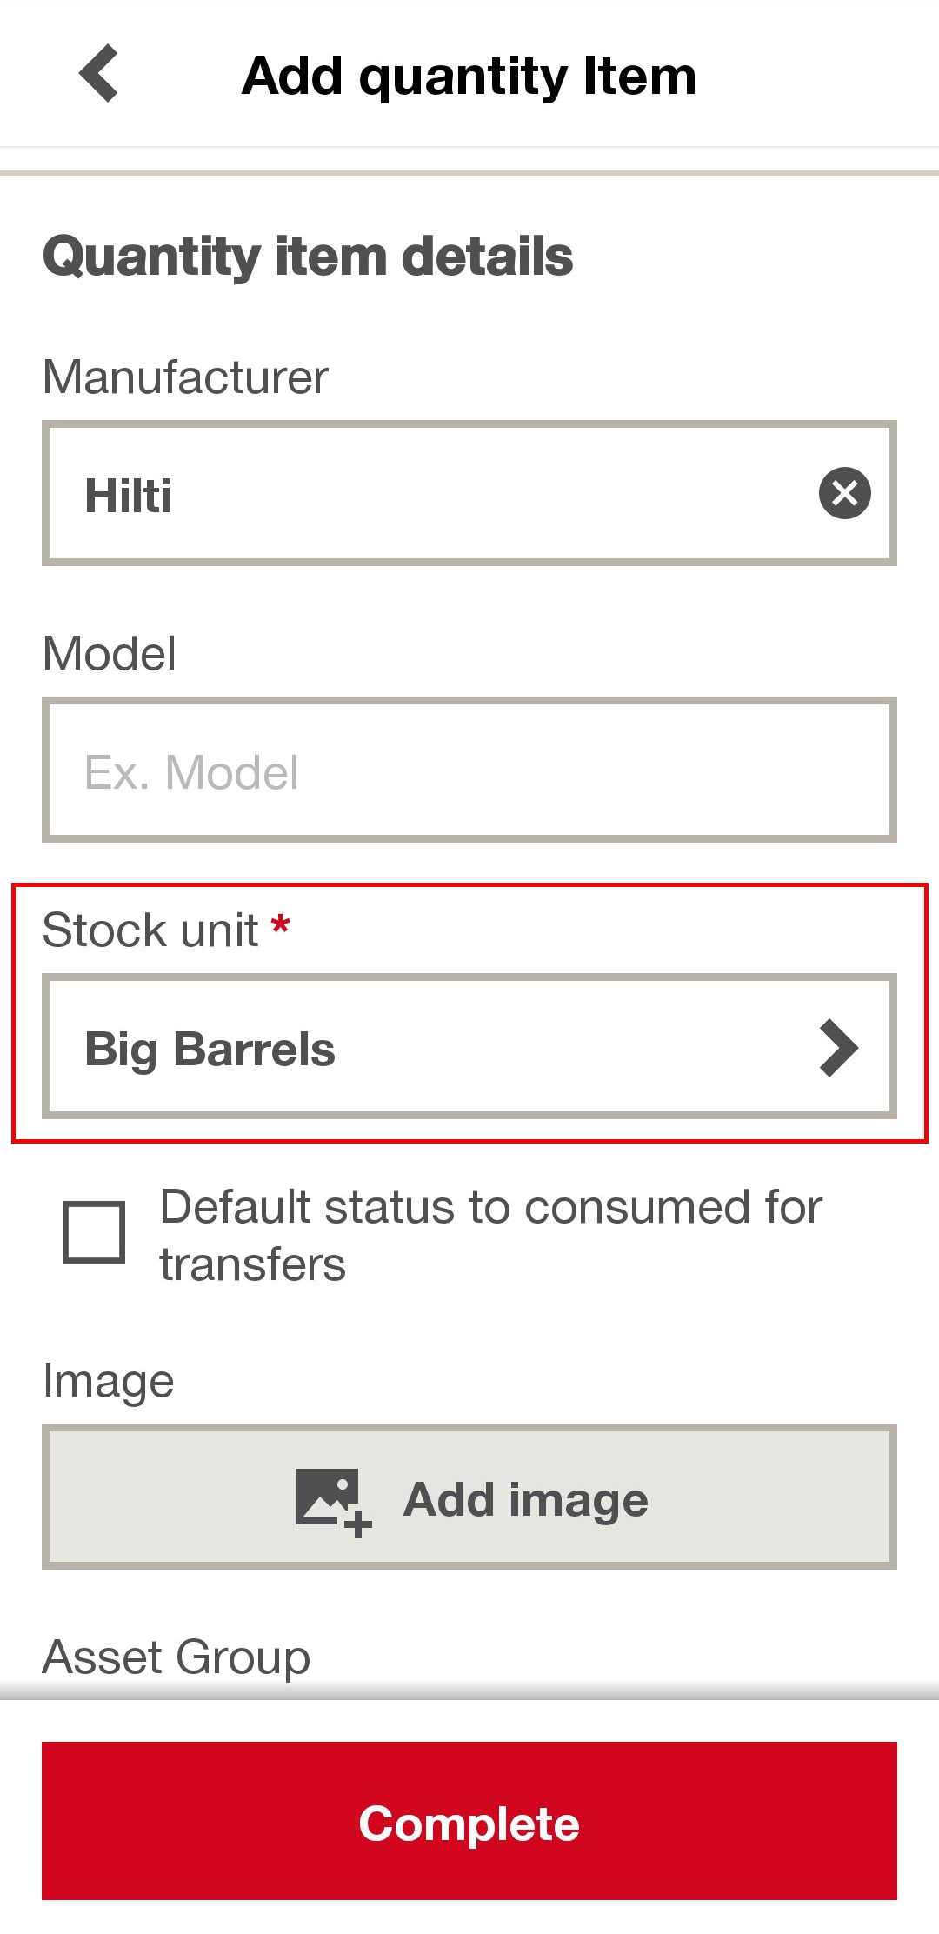The width and height of the screenshot is (939, 1934).
Task: Click the red required asterisk
Action: (280, 924)
